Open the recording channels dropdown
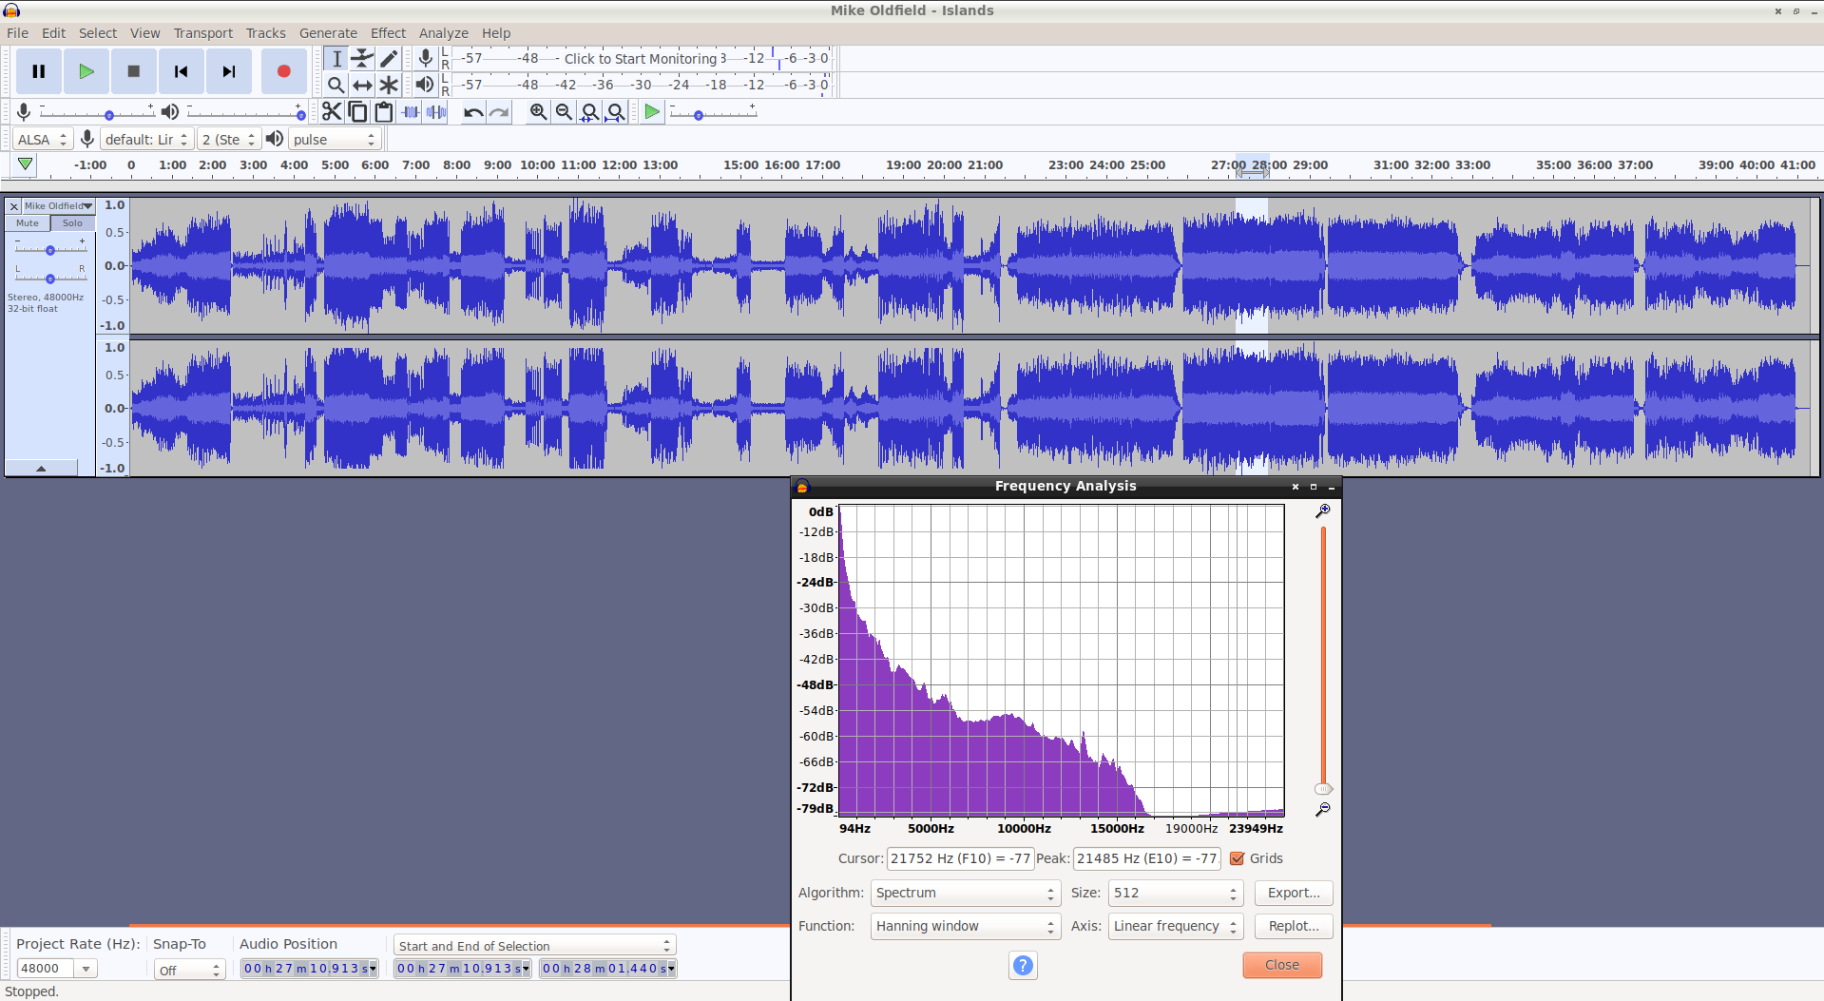 pyautogui.click(x=229, y=140)
